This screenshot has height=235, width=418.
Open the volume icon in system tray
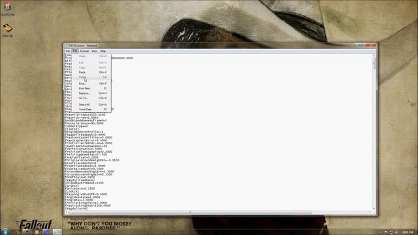396,232
